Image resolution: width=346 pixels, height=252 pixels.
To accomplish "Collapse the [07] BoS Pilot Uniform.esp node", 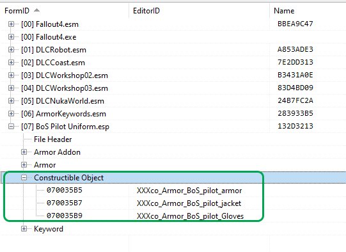I will click(11, 127).
